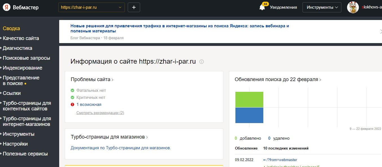Open the blog article about привлечения трафика
The image size is (382, 167).
pyautogui.click(x=180, y=28)
